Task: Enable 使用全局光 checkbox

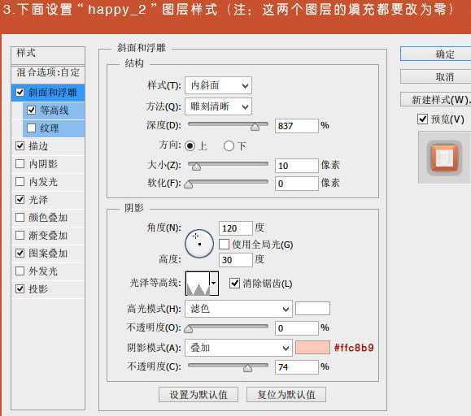Action: coord(224,244)
